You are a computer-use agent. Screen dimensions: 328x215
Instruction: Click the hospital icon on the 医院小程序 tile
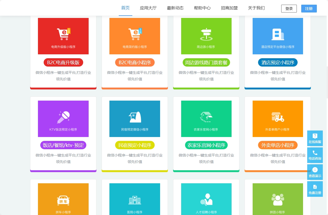click(135, 200)
